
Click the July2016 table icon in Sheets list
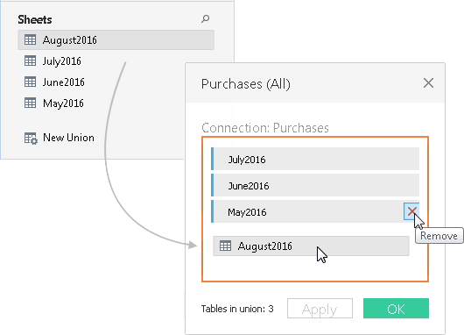(30, 61)
